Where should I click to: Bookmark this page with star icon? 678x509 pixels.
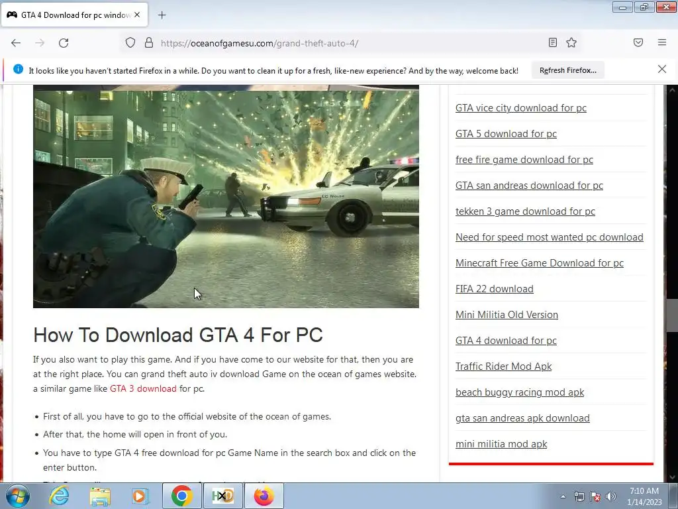pos(571,42)
